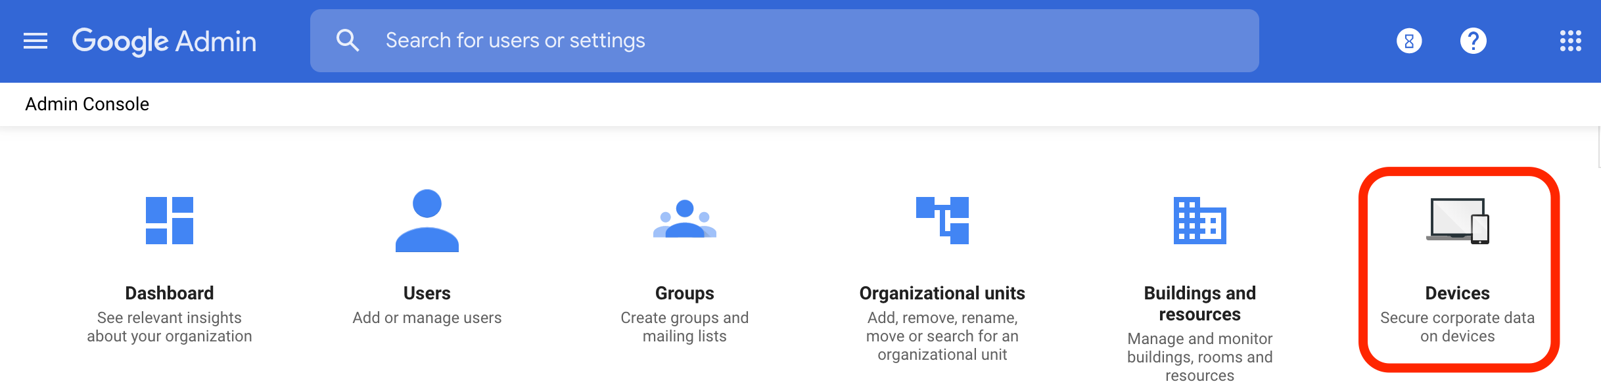Click the Groups people icon
This screenshot has width=1601, height=390.
[x=685, y=219]
